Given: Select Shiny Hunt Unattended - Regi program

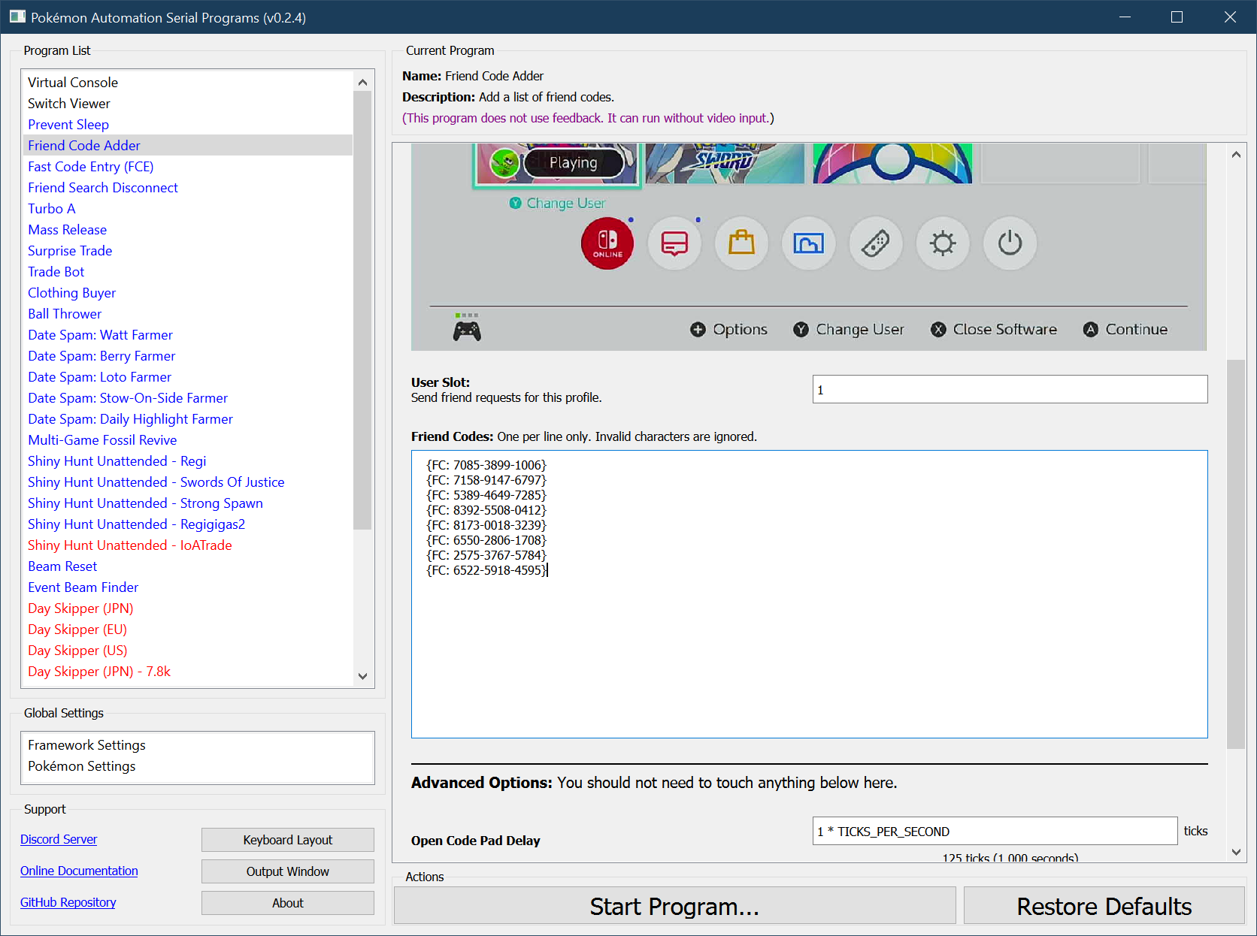Looking at the screenshot, I should pyautogui.click(x=117, y=461).
